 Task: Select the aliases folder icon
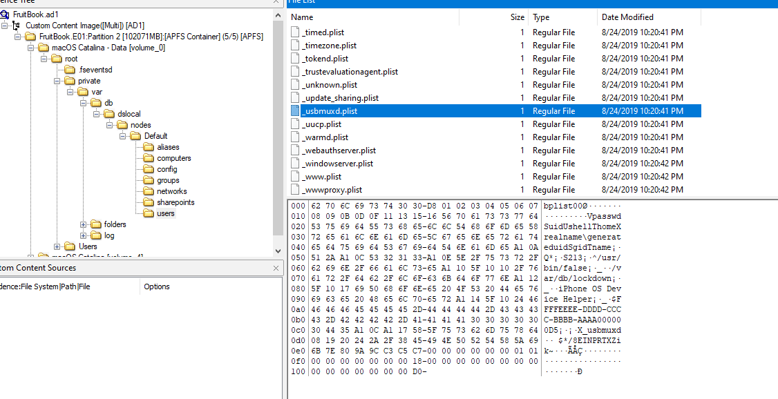tap(149, 147)
